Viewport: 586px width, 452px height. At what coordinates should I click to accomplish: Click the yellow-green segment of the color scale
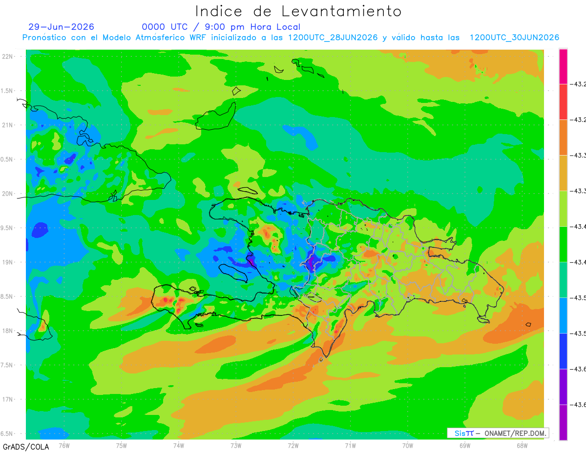[x=563, y=209]
